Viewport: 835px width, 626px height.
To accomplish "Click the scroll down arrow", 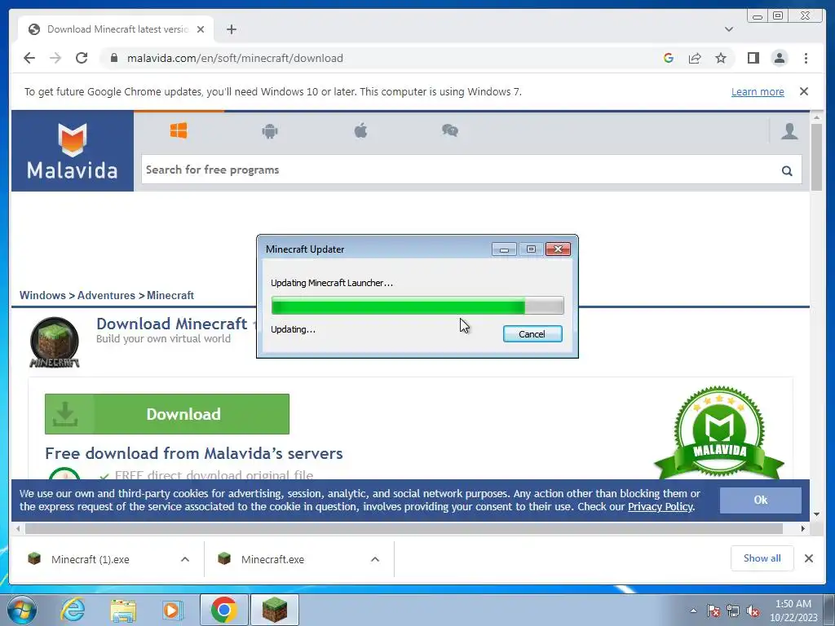I will 816,514.
